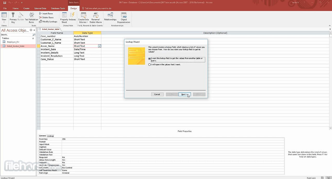Click Delete Rows in the Tools group
Image resolution: width=332 pixels, height=179 pixels.
coord(46,17)
